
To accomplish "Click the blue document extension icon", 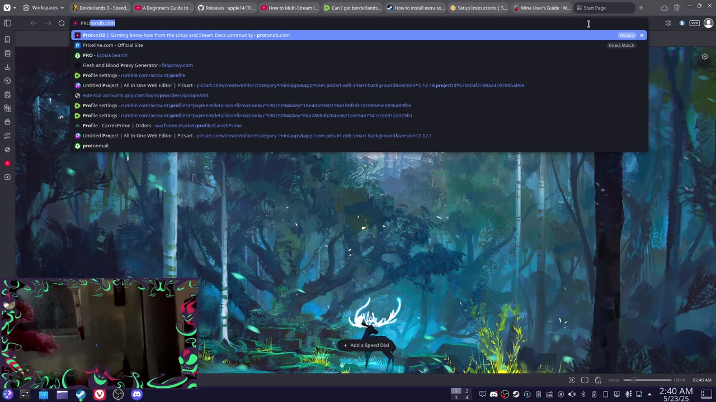I will pyautogui.click(x=681, y=23).
